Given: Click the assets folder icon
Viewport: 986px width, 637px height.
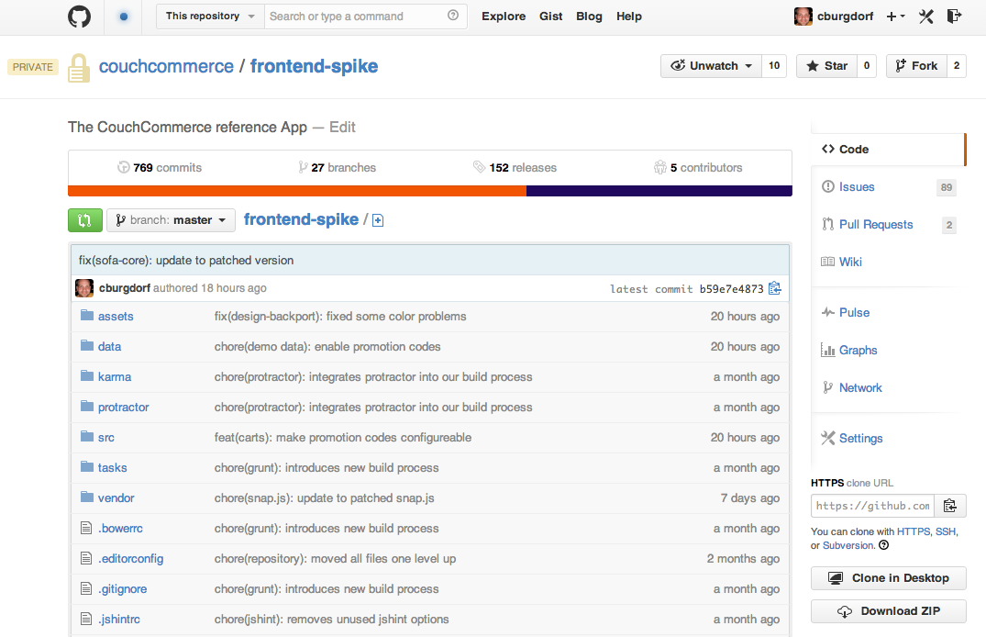Looking at the screenshot, I should point(87,316).
